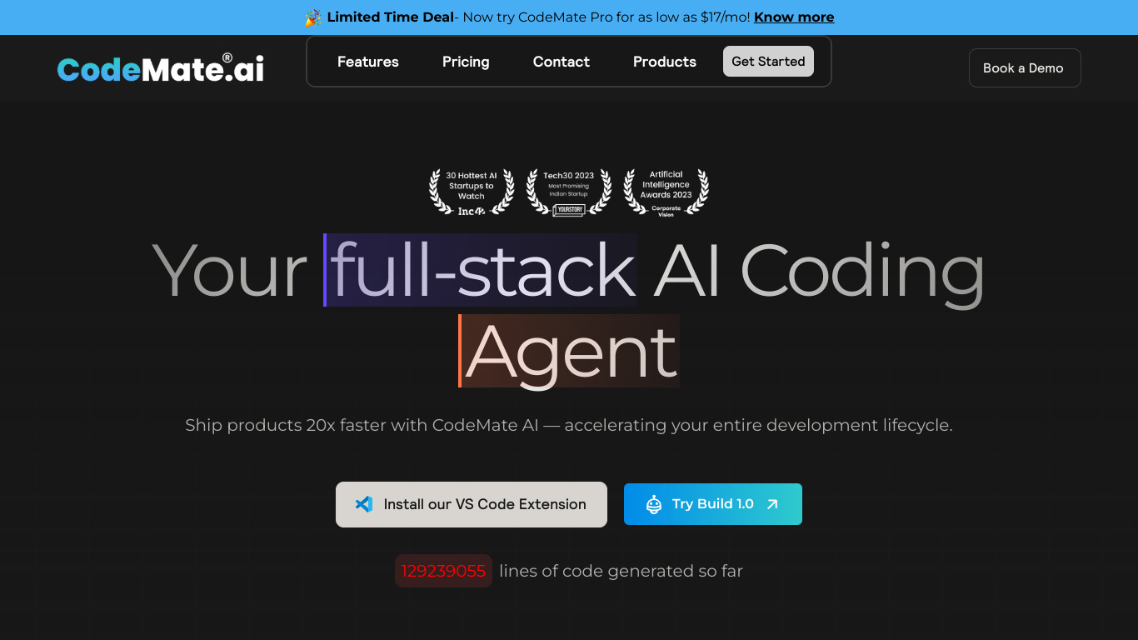1138x640 pixels.
Task: Click Install our VS Code Extension
Action: pyautogui.click(x=472, y=504)
